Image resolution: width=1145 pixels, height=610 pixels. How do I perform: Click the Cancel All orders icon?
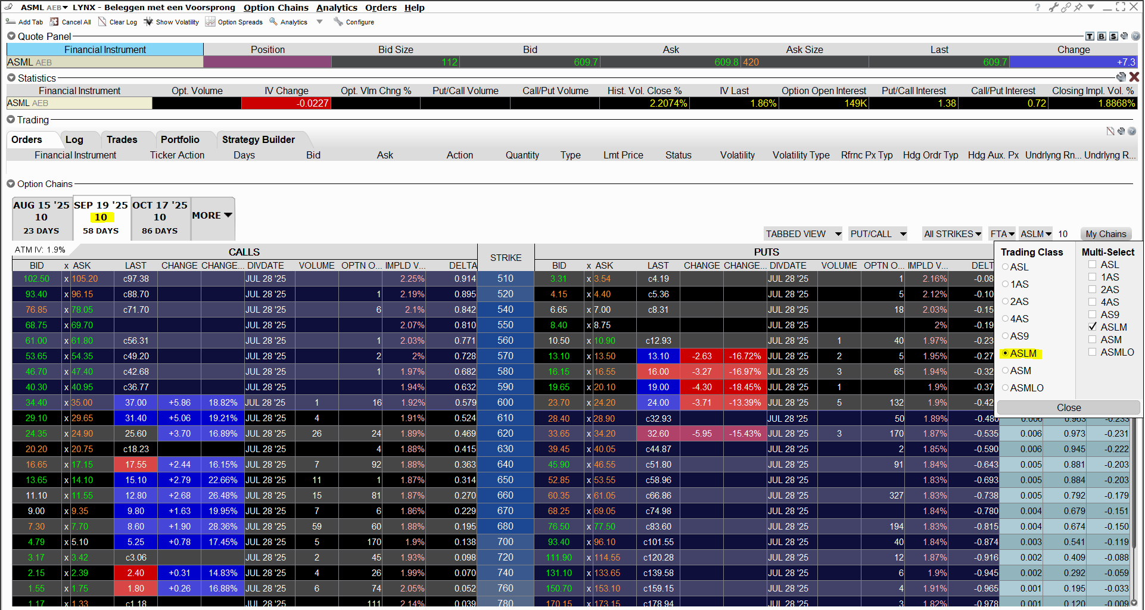[54, 22]
